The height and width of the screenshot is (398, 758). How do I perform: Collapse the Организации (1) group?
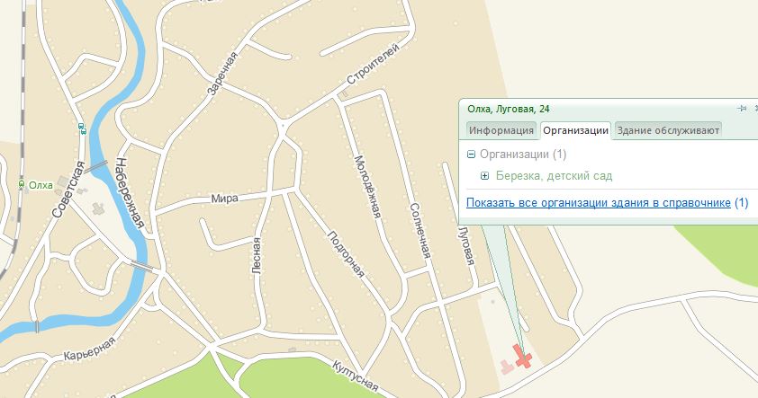tap(472, 155)
